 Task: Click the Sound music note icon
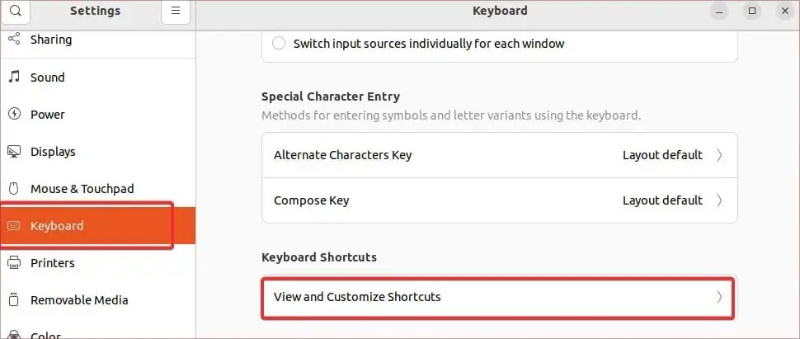(14, 78)
